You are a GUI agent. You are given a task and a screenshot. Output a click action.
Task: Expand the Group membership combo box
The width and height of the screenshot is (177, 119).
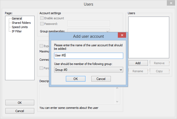click(107, 31)
